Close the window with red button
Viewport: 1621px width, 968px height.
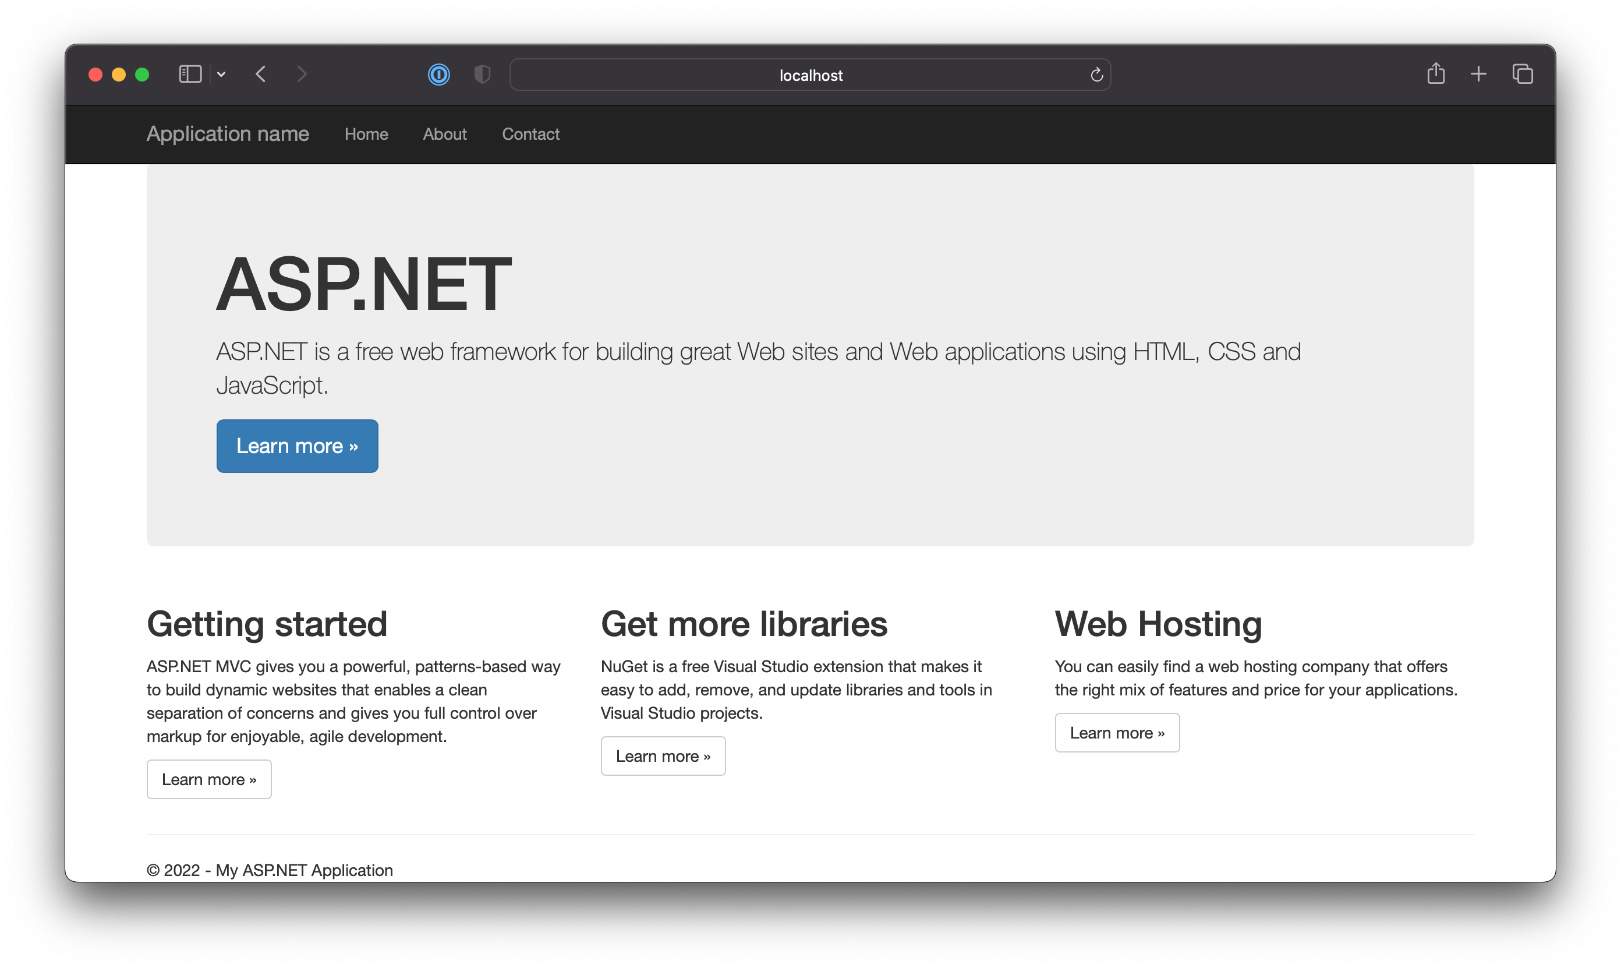coord(95,75)
